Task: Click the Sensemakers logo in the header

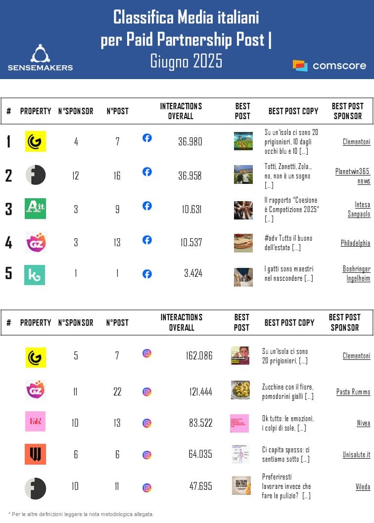Action: coord(40,57)
